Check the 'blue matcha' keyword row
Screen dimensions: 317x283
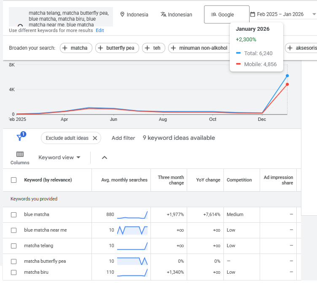pos(14,215)
